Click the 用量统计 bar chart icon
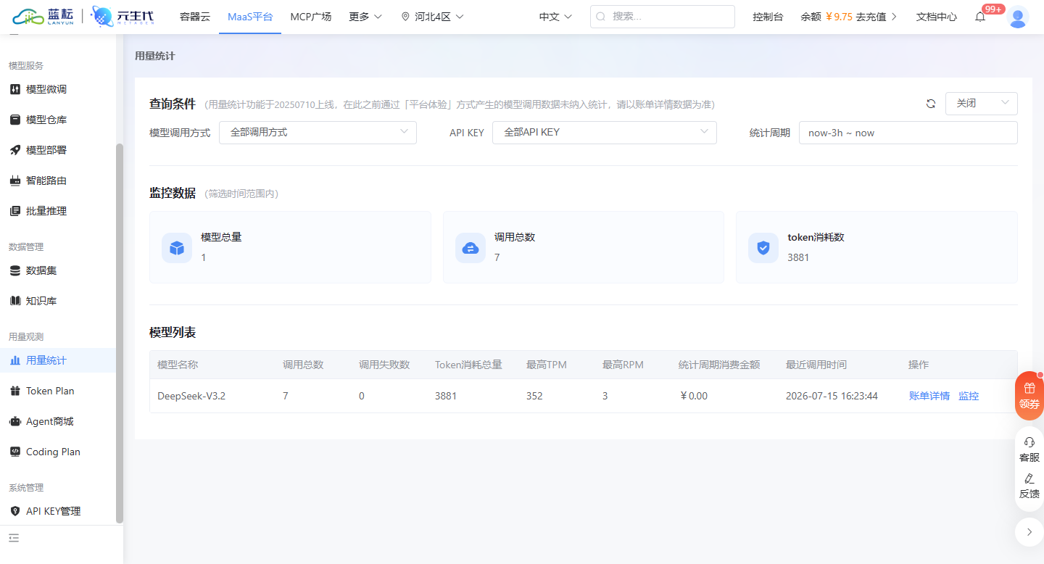1044x564 pixels. pos(14,360)
